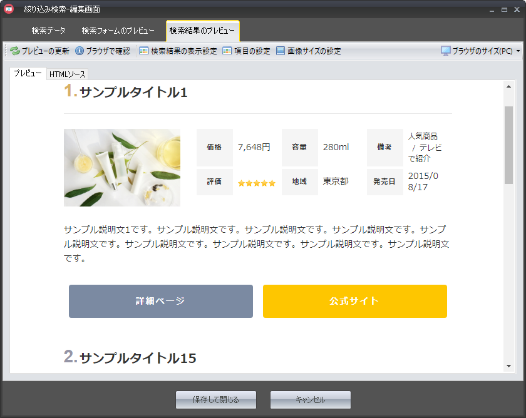Image resolution: width=526 pixels, height=418 pixels.
Task: Click the five-star rating icons
Action: click(257, 183)
